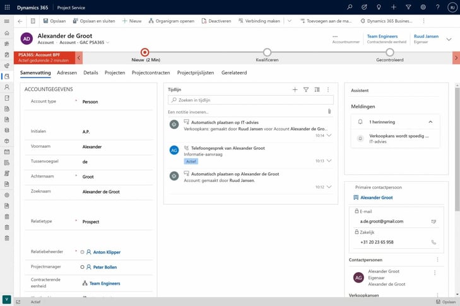Switch to the Adressen tab
Image resolution: width=460 pixels, height=306 pixels.
[67, 72]
